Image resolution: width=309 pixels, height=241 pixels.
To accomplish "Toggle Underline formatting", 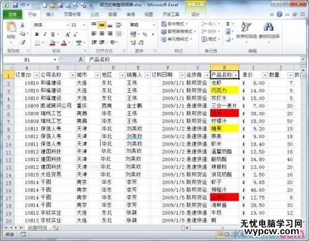I will point(53,34).
